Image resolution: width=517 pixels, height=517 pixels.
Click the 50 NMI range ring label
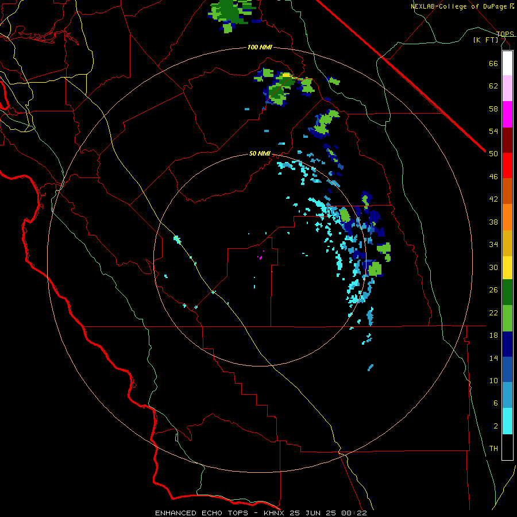point(260,153)
